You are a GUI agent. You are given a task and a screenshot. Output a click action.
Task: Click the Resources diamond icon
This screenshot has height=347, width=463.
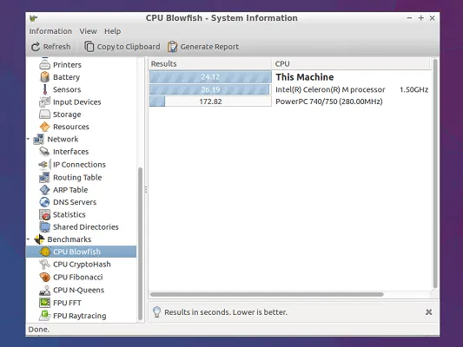[x=44, y=127]
